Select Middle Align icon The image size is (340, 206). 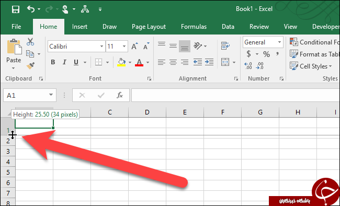[x=173, y=46]
